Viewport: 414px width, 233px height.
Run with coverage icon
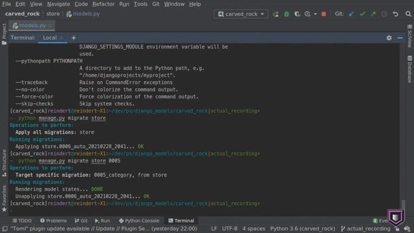(298, 14)
